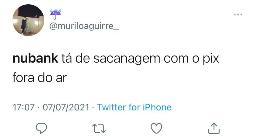The height and width of the screenshot is (136, 256).
Task: Open the share menu for this tweet
Action: pyautogui.click(x=214, y=127)
